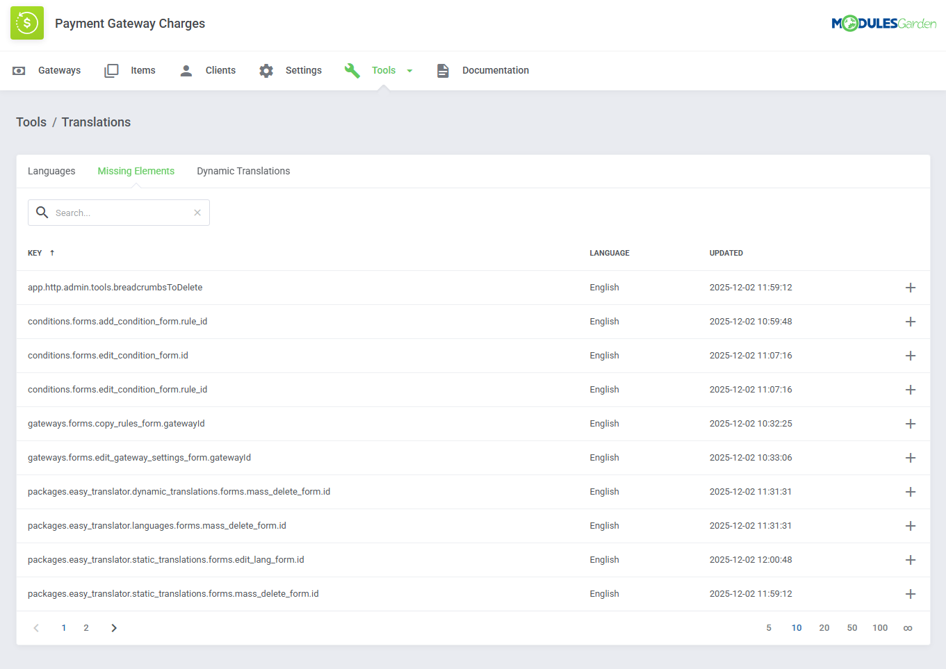Image resolution: width=946 pixels, height=669 pixels.
Task: Expand next results page with chevron
Action: click(x=113, y=627)
